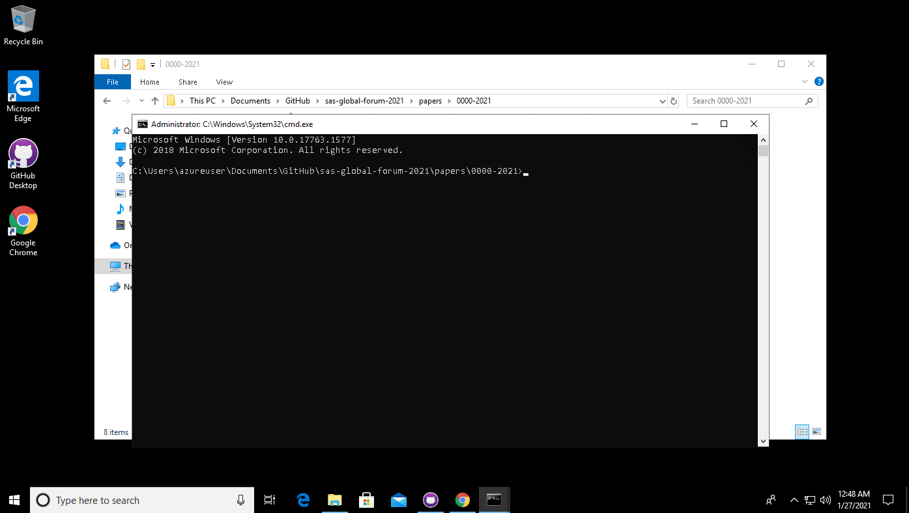
Task: Open the View ribbon tab
Action: pyautogui.click(x=224, y=81)
